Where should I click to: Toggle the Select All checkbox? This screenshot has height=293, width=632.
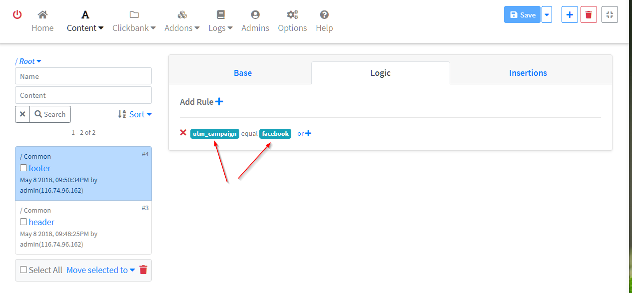pyautogui.click(x=23, y=270)
